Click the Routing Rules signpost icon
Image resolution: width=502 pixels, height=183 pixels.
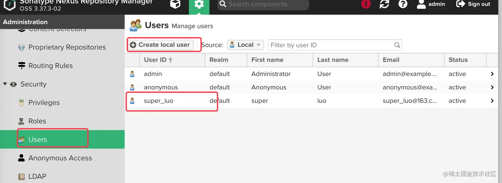click(22, 66)
